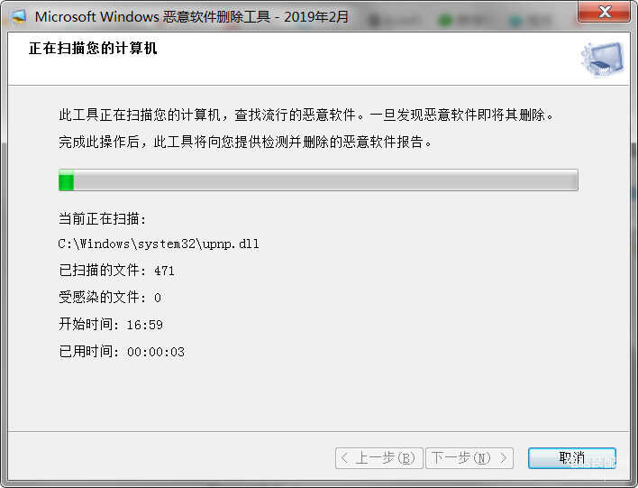This screenshot has width=638, height=488.
Task: Click the 下一步(N) next button
Action: [x=469, y=458]
